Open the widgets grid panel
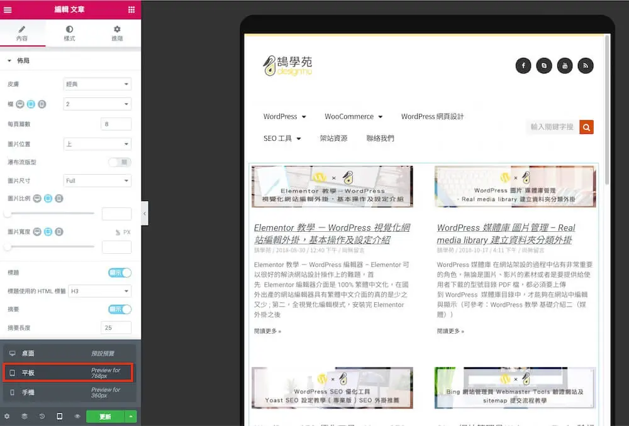This screenshot has width=629, height=426. pos(131,9)
